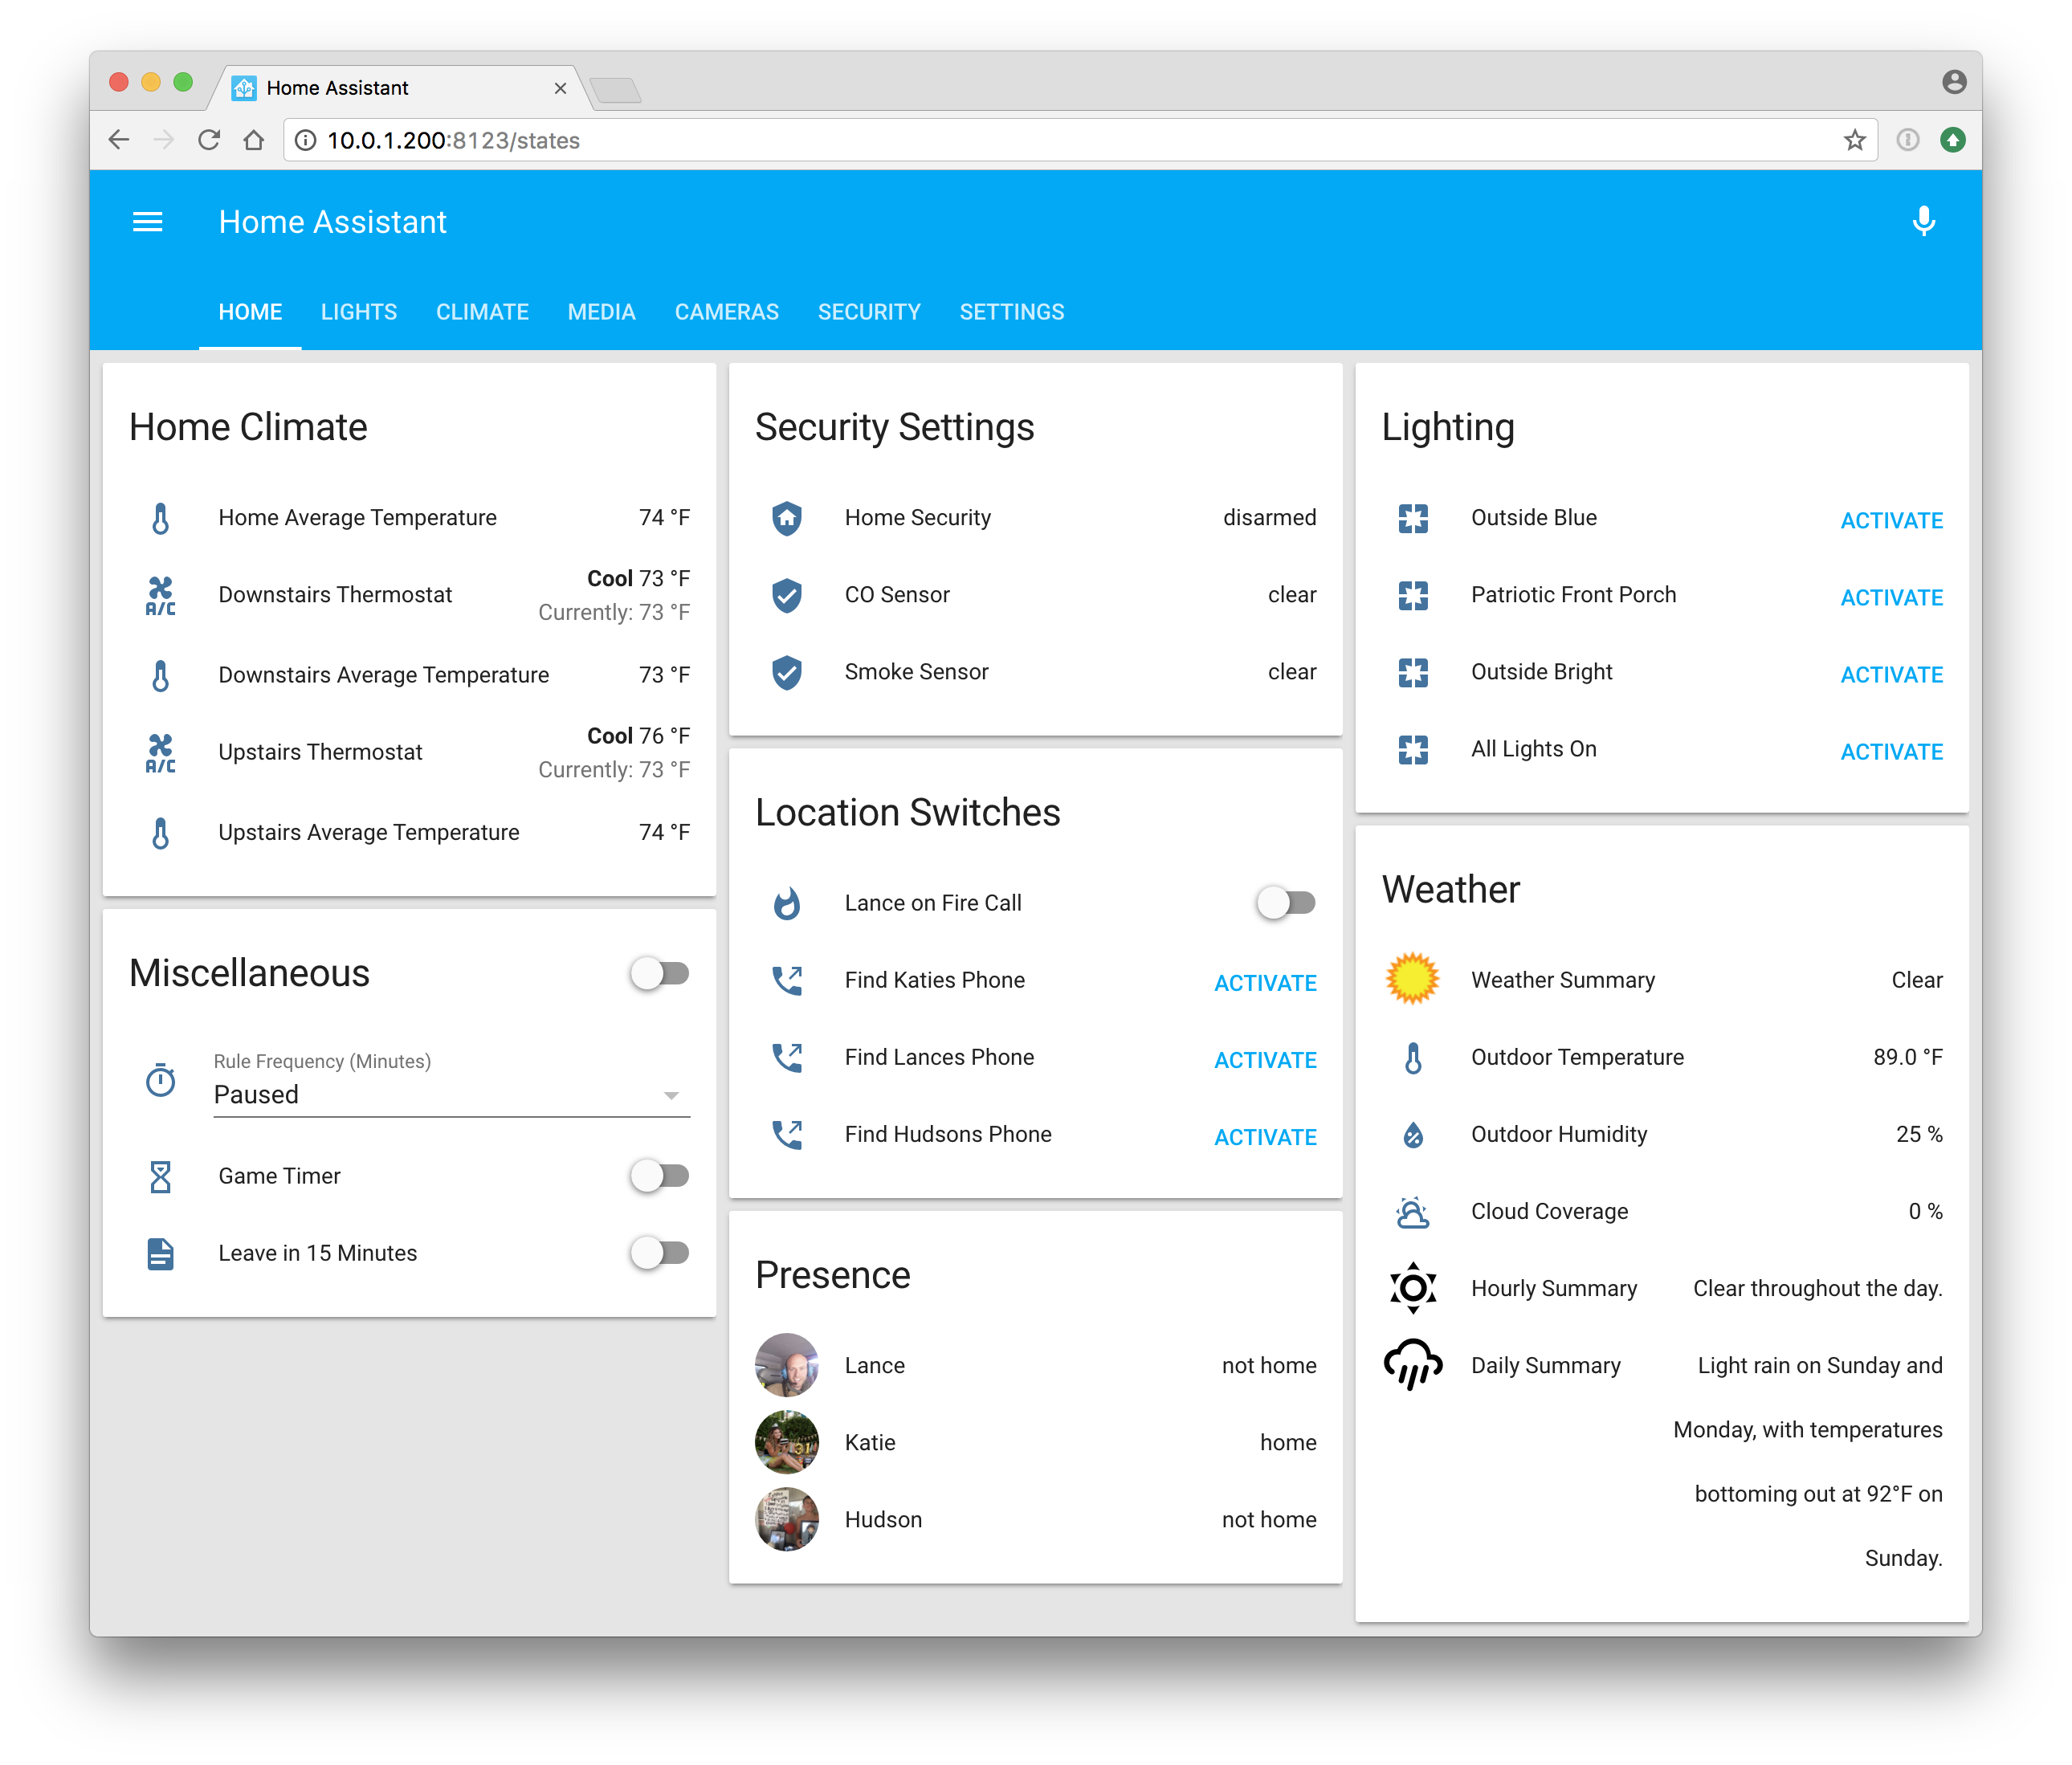Click Katie's presence avatar photo
This screenshot has width=2072, height=1765.
coord(787,1442)
